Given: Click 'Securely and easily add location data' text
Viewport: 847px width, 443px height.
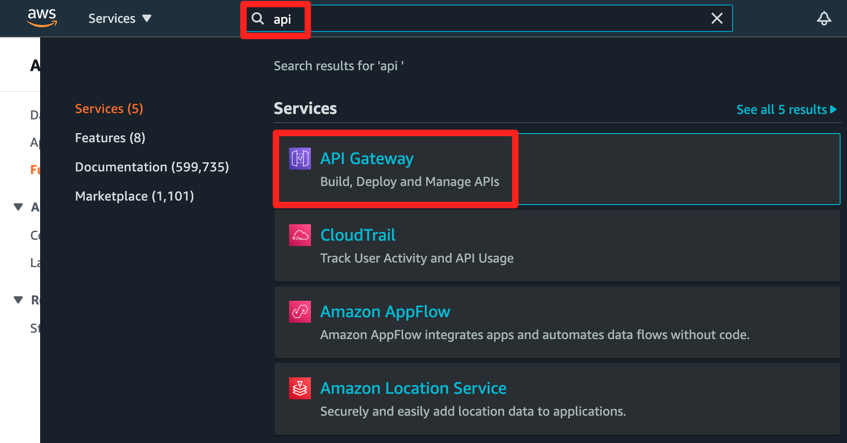Looking at the screenshot, I should (x=473, y=411).
